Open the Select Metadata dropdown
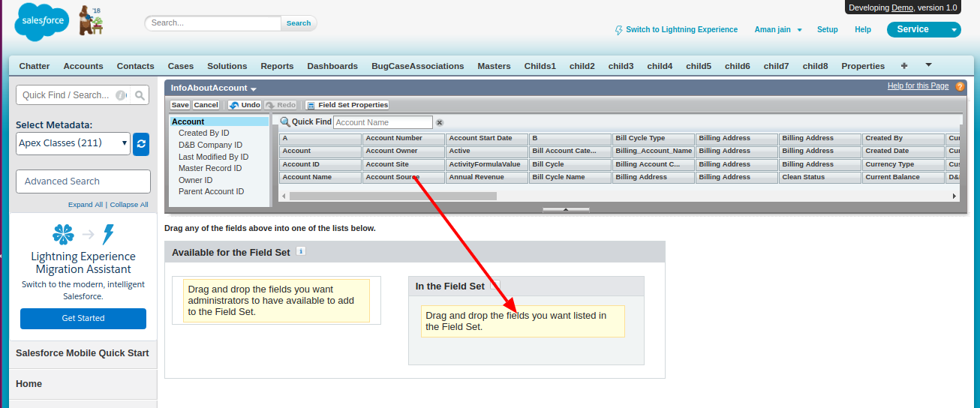The width and height of the screenshot is (980, 408). [73, 143]
